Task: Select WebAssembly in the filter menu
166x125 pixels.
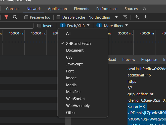Action: pos(83,106)
